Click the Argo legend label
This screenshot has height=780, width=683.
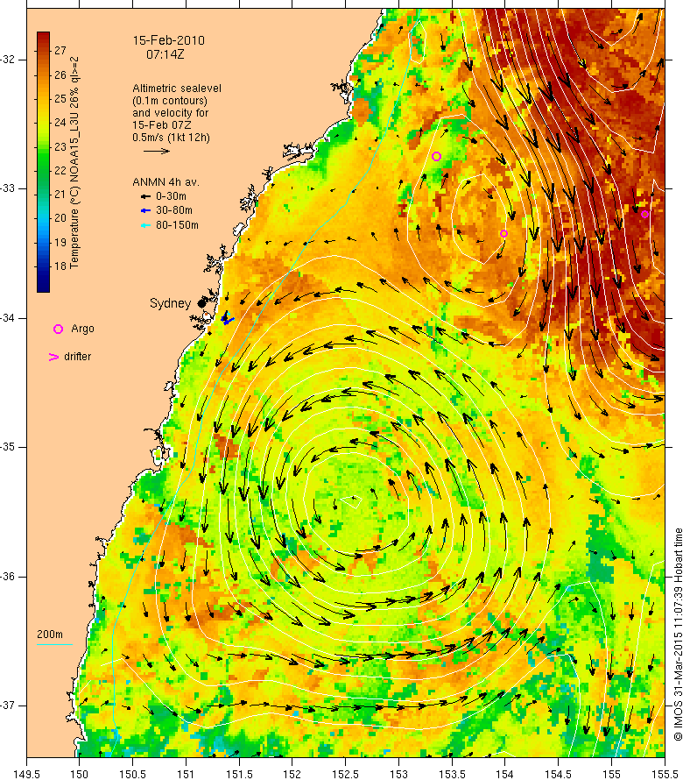82,329
